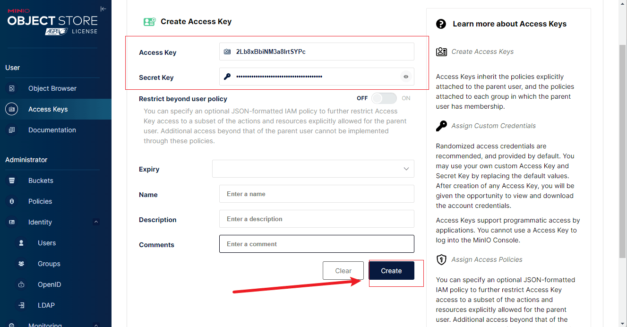This screenshot has height=327, width=627.
Task: Click the Users person icon
Action: 21,243
